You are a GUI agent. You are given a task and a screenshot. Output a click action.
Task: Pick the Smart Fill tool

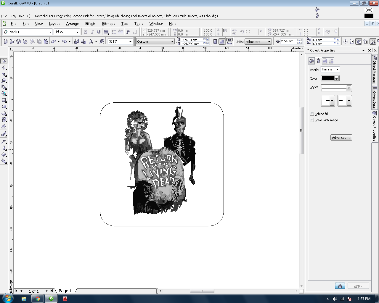click(x=4, y=94)
